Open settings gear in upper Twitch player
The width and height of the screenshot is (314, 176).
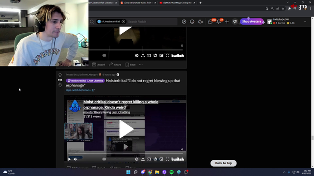coord(136,55)
